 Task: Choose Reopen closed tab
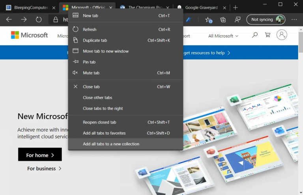125,122
